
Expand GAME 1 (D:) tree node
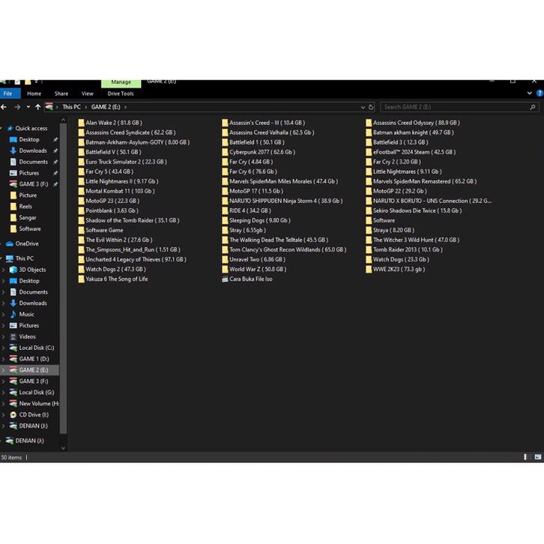(4, 359)
